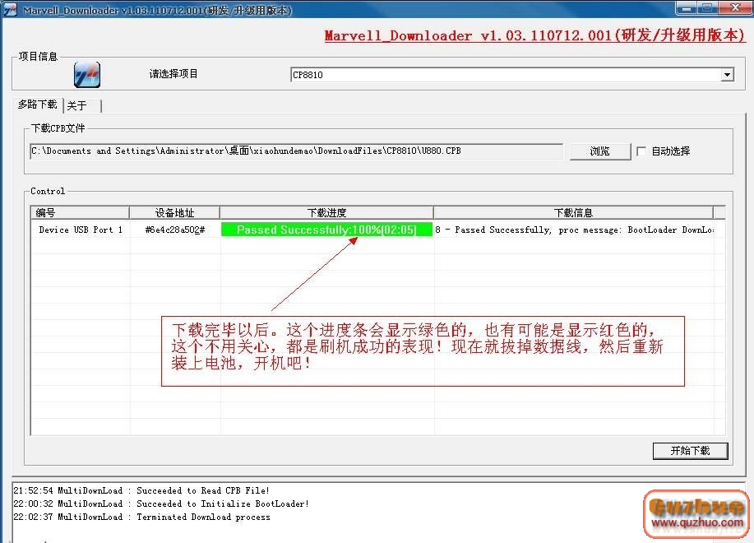Click the Marvell_Downloader red underlined heading link

click(x=534, y=35)
